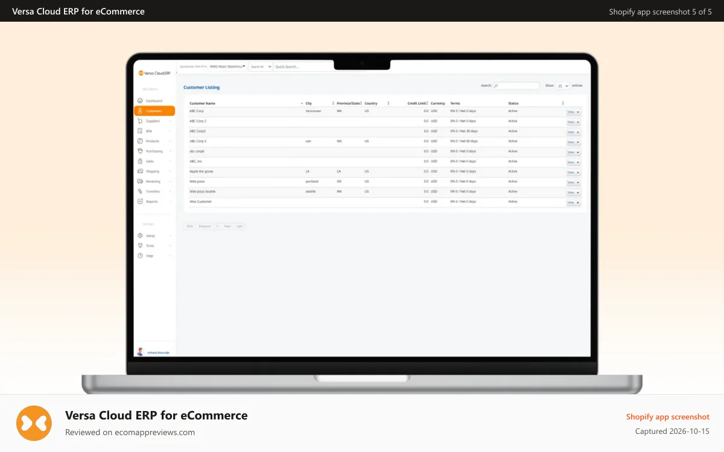Open View arrow dropdown for ABC Corp 2
Screen dimensions: 724x452
click(x=578, y=122)
